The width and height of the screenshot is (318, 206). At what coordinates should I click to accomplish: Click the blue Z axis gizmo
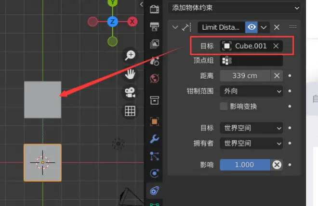113,22
